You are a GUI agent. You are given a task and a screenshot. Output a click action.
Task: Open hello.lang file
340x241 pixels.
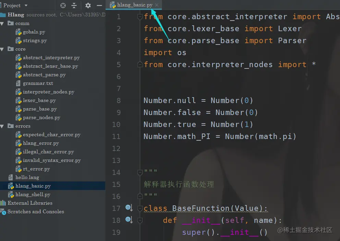(27, 177)
